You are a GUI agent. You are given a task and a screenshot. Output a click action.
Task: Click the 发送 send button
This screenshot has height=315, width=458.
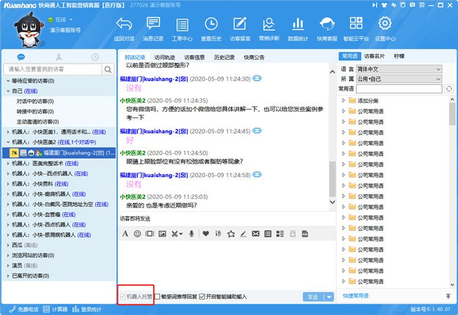pos(313,297)
